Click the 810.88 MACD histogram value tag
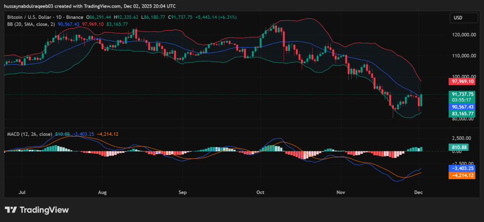This screenshot has width=484, height=222. tap(459, 148)
